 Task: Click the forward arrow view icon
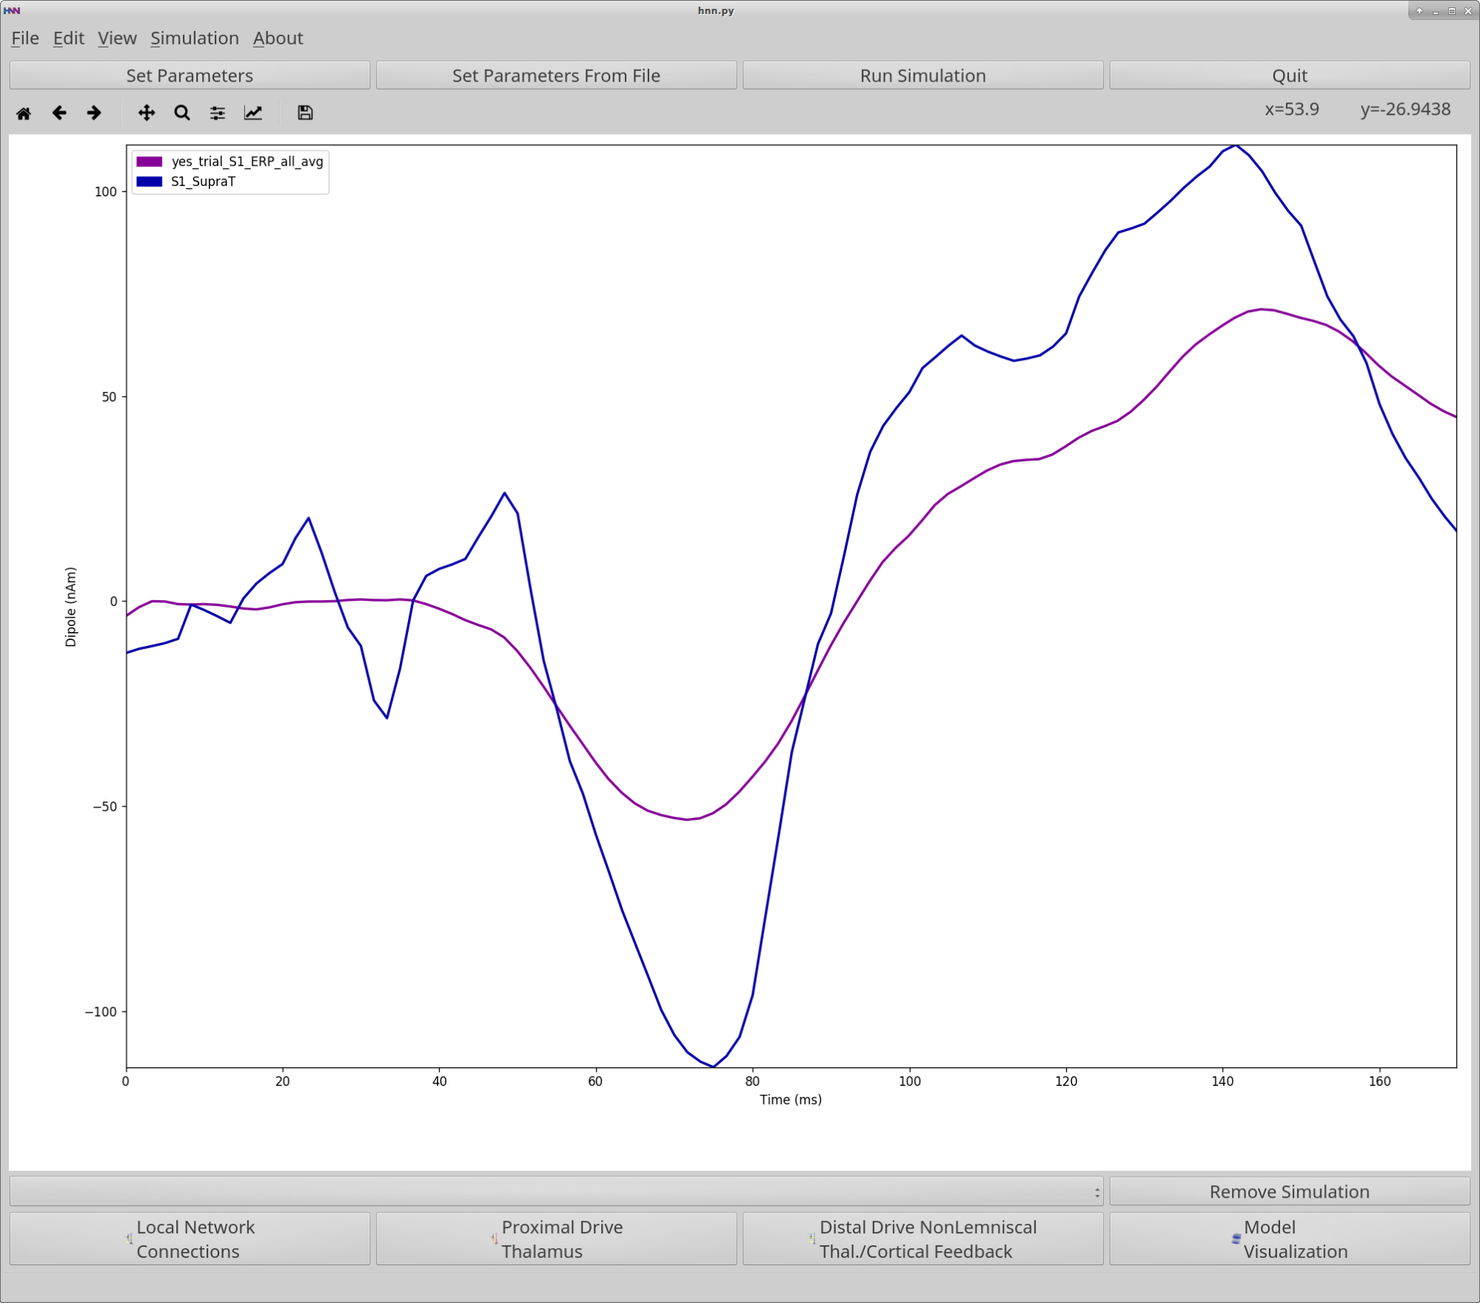pyautogui.click(x=94, y=113)
